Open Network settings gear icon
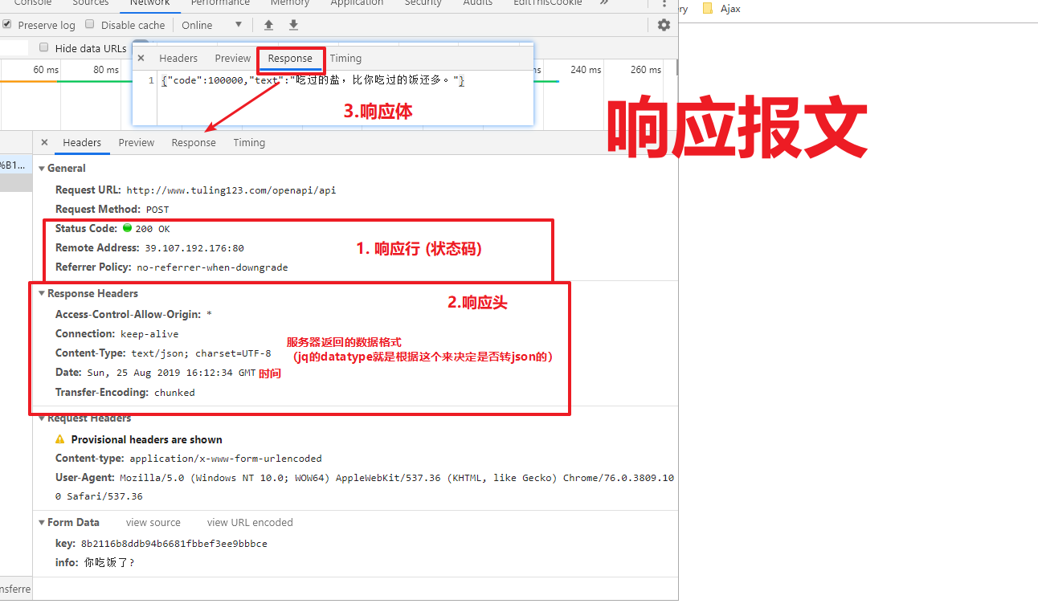Viewport: 1038px width, 616px height. click(x=664, y=25)
